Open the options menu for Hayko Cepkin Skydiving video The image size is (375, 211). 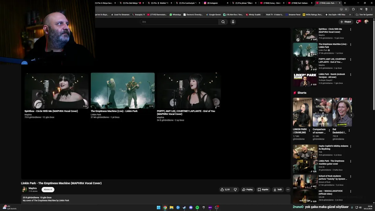pyautogui.click(x=350, y=146)
